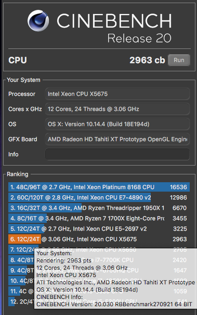Viewport: 197px width, 315px height.
Task: Click the OS version field
Action: point(117,124)
